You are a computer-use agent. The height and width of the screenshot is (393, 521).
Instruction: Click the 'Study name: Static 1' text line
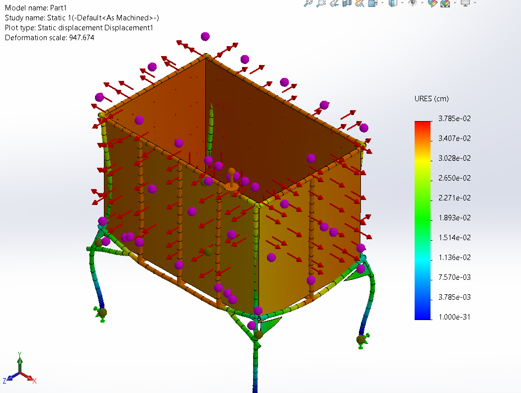82,18
